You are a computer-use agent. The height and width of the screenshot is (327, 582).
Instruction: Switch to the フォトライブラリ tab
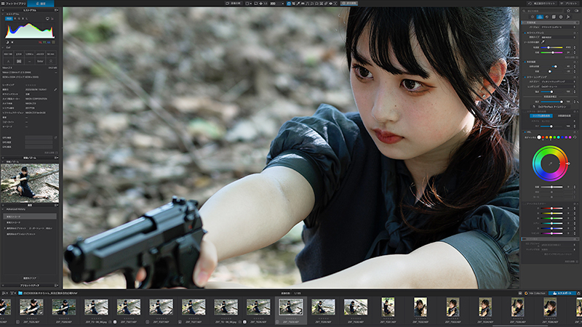click(15, 4)
